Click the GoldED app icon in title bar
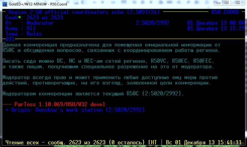The width and height of the screenshot is (247, 147). click(5, 4)
